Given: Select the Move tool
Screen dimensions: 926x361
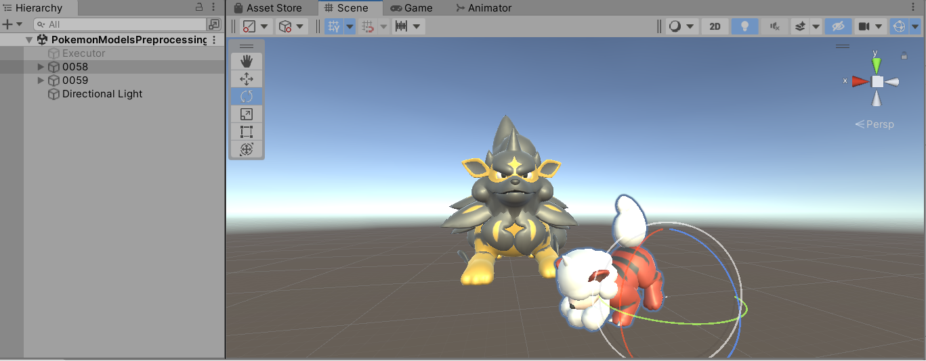Looking at the screenshot, I should [247, 79].
